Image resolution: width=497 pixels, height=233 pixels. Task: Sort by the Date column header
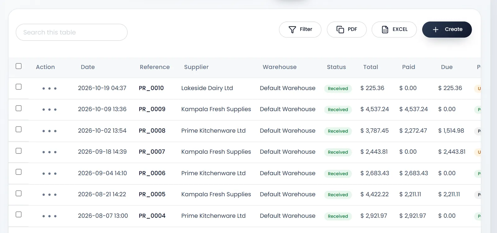[88, 67]
